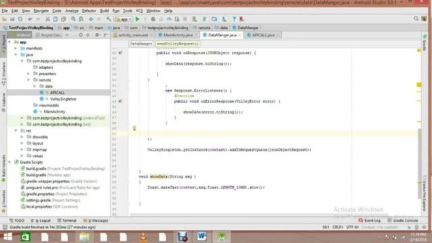Click the Paste toolbar icon
Screen dimensions: 432x243
click(x=63, y=19)
